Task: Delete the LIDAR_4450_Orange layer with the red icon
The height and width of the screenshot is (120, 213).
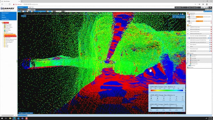Action: (211, 38)
